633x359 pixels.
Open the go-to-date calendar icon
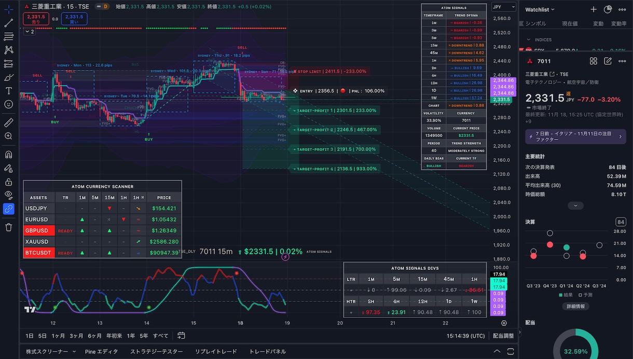click(x=181, y=336)
